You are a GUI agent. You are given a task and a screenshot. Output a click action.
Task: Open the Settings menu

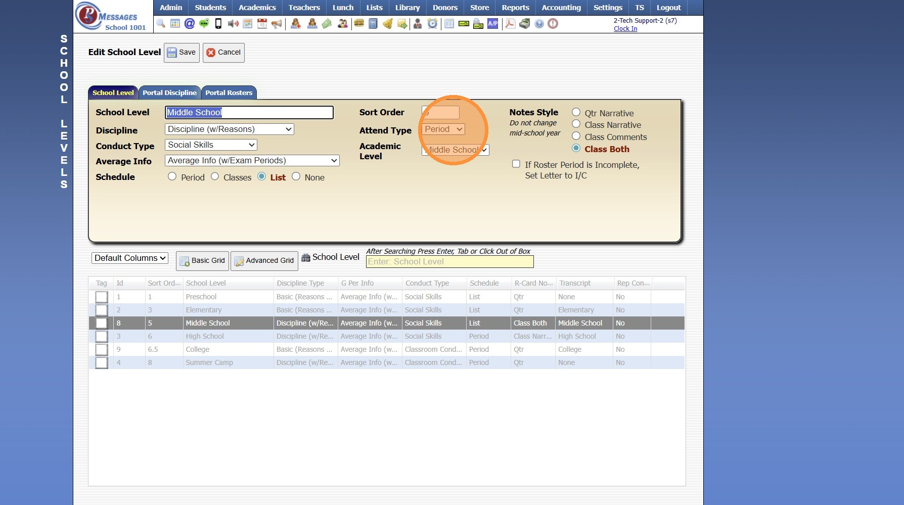click(x=608, y=8)
